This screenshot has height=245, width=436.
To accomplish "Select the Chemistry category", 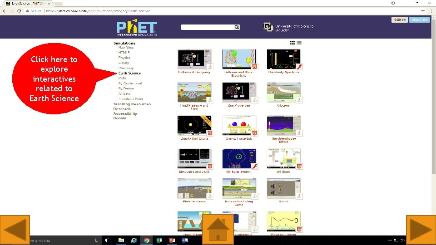I will point(126,68).
